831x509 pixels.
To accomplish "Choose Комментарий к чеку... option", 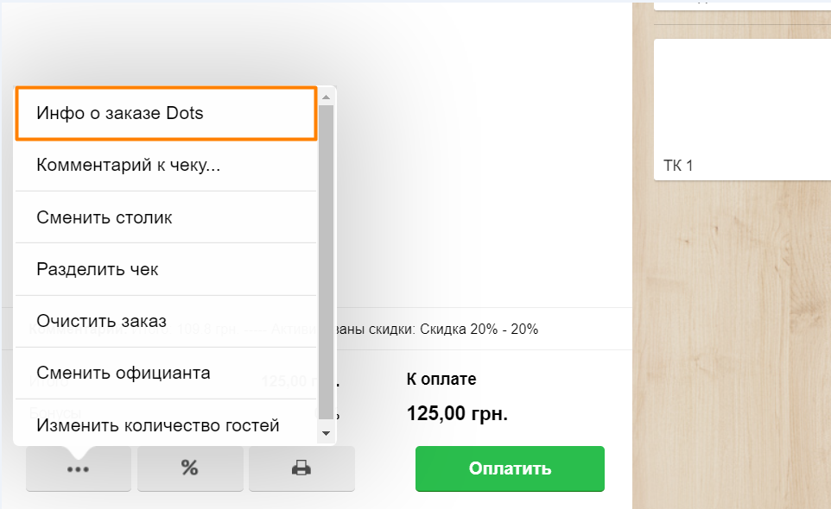I will tap(166, 165).
